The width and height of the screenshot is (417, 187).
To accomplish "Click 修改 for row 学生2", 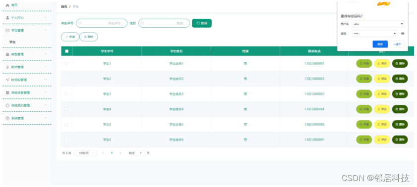I will (x=382, y=79).
